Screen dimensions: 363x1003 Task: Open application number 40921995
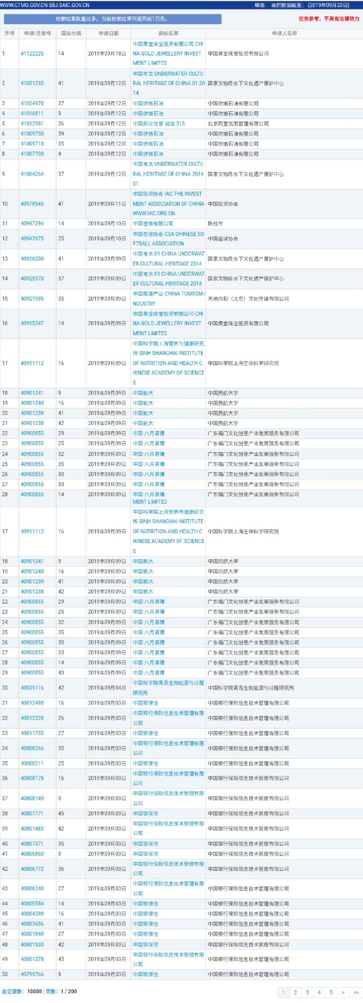tap(32, 298)
